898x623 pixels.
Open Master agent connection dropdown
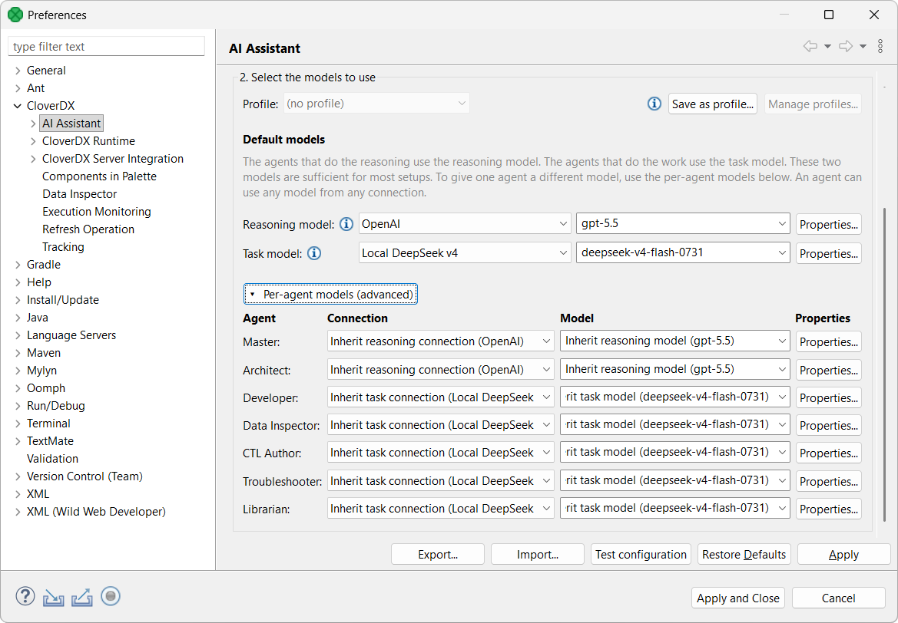[440, 341]
